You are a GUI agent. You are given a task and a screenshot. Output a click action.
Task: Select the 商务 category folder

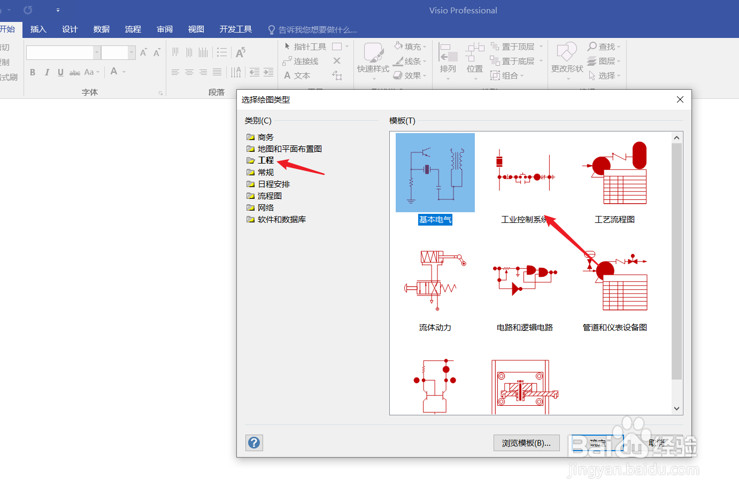pos(260,137)
